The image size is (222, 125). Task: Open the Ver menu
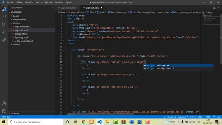pos(37,2)
